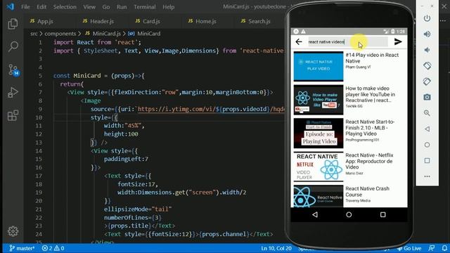
Task: Click emulator zoom magnifier icon
Action: point(427,113)
